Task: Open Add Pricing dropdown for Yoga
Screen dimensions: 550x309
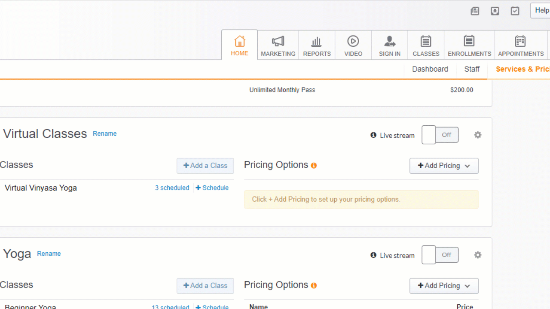Action: [x=444, y=286]
